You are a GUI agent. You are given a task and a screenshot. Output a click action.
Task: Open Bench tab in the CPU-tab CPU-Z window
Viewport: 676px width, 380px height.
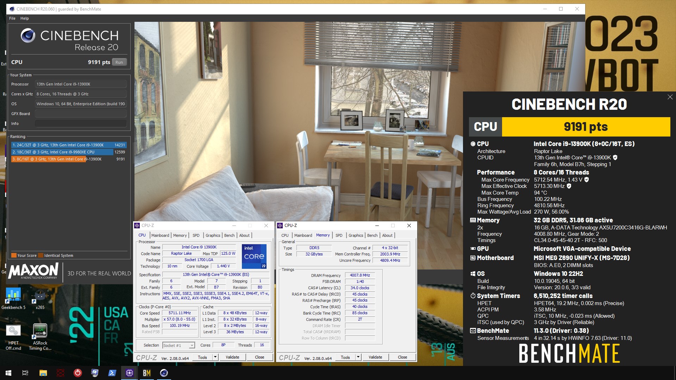(230, 235)
